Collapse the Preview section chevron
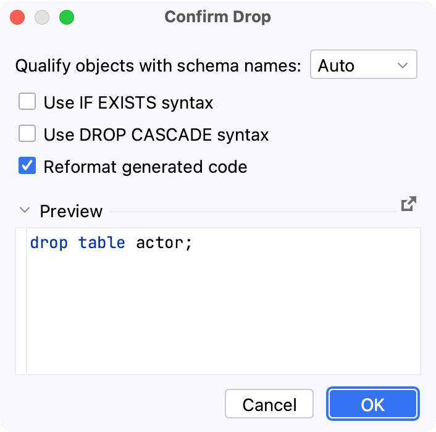Screen dimensions: 436x432 25,210
